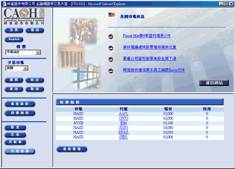This screenshot has height=169, width=235.
Task: Open the 報價 market news dropdown
Action: [38, 53]
